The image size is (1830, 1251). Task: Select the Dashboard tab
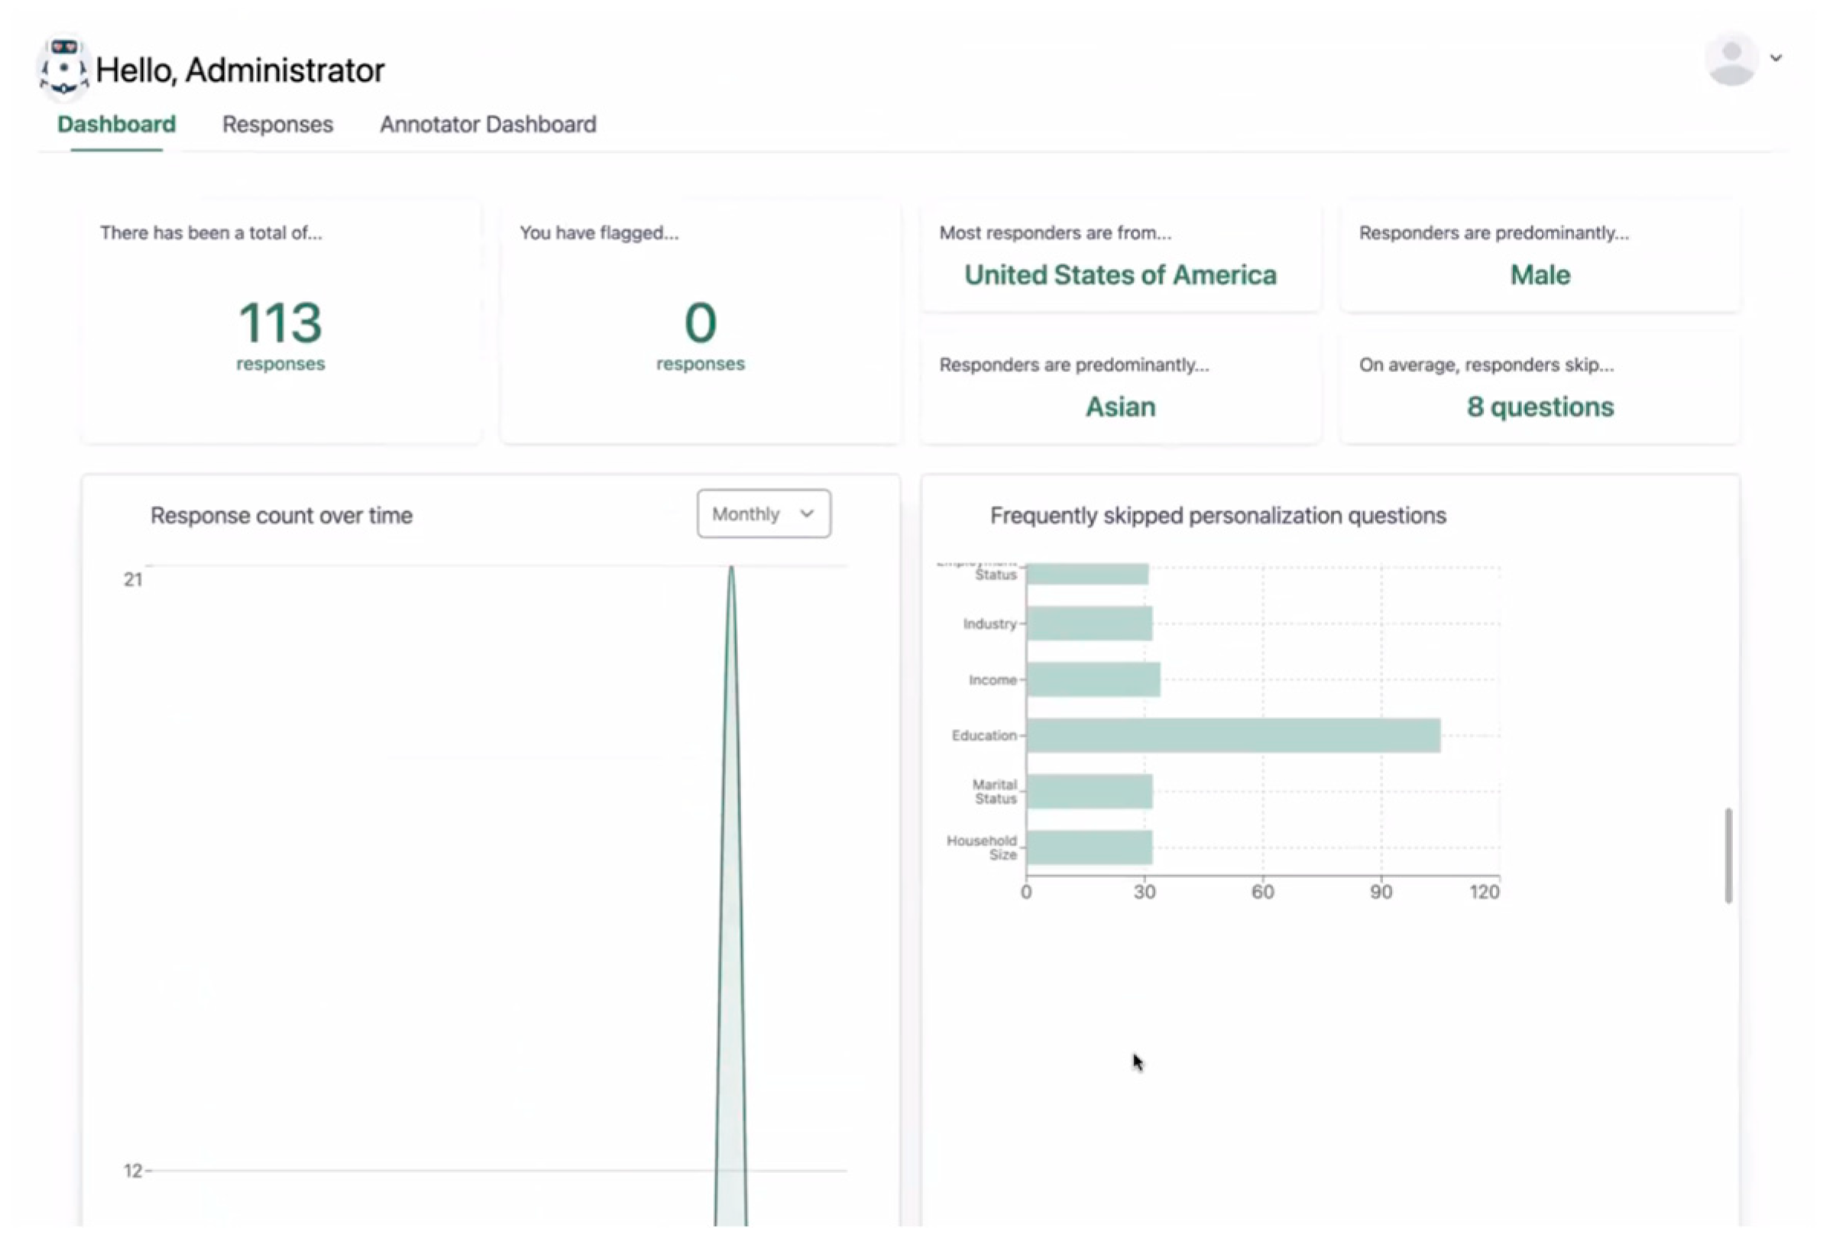(x=117, y=125)
